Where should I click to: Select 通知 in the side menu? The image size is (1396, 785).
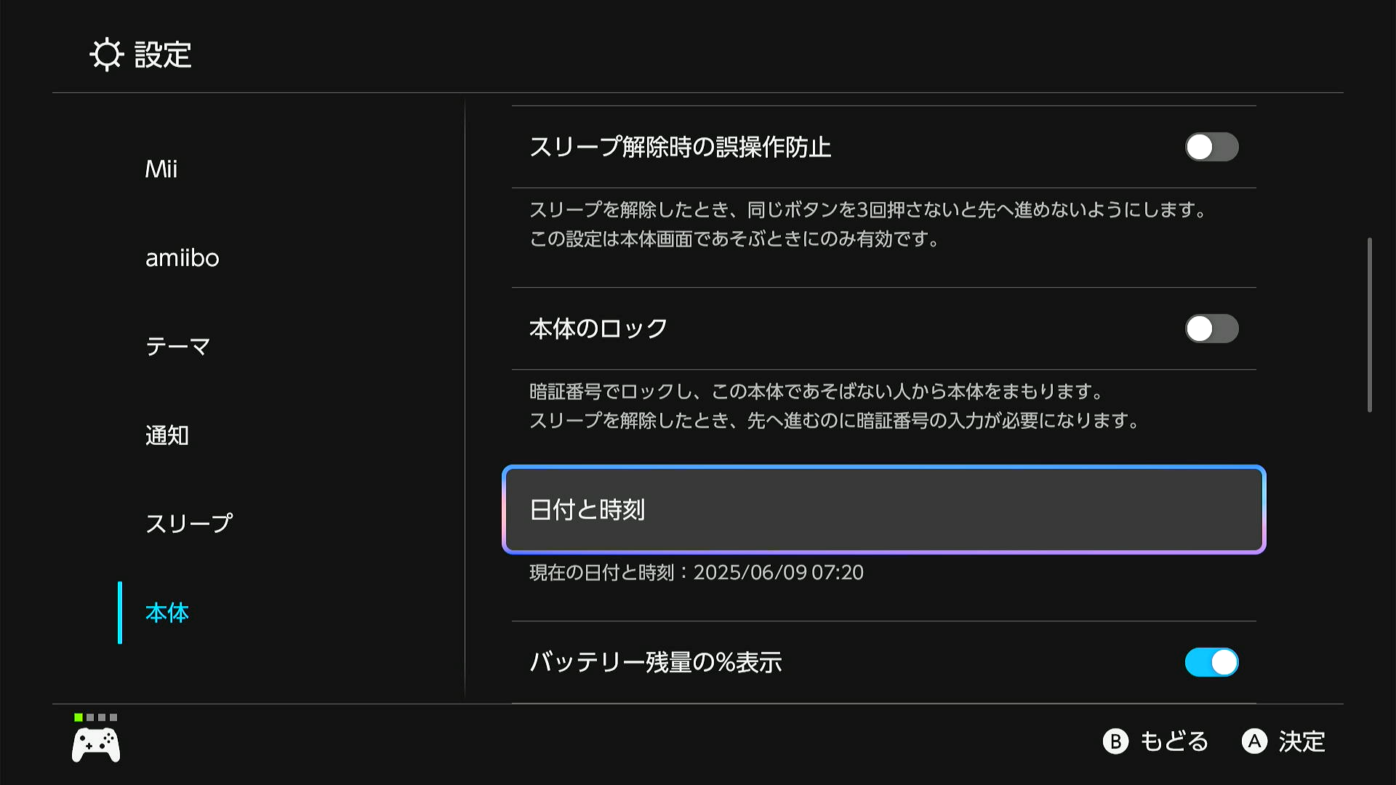coord(167,435)
